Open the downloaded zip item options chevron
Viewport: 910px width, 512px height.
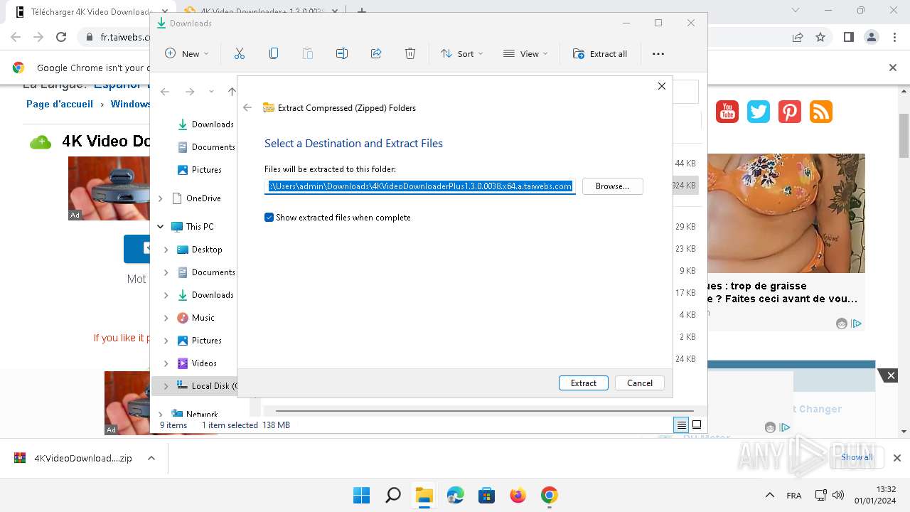pos(151,459)
